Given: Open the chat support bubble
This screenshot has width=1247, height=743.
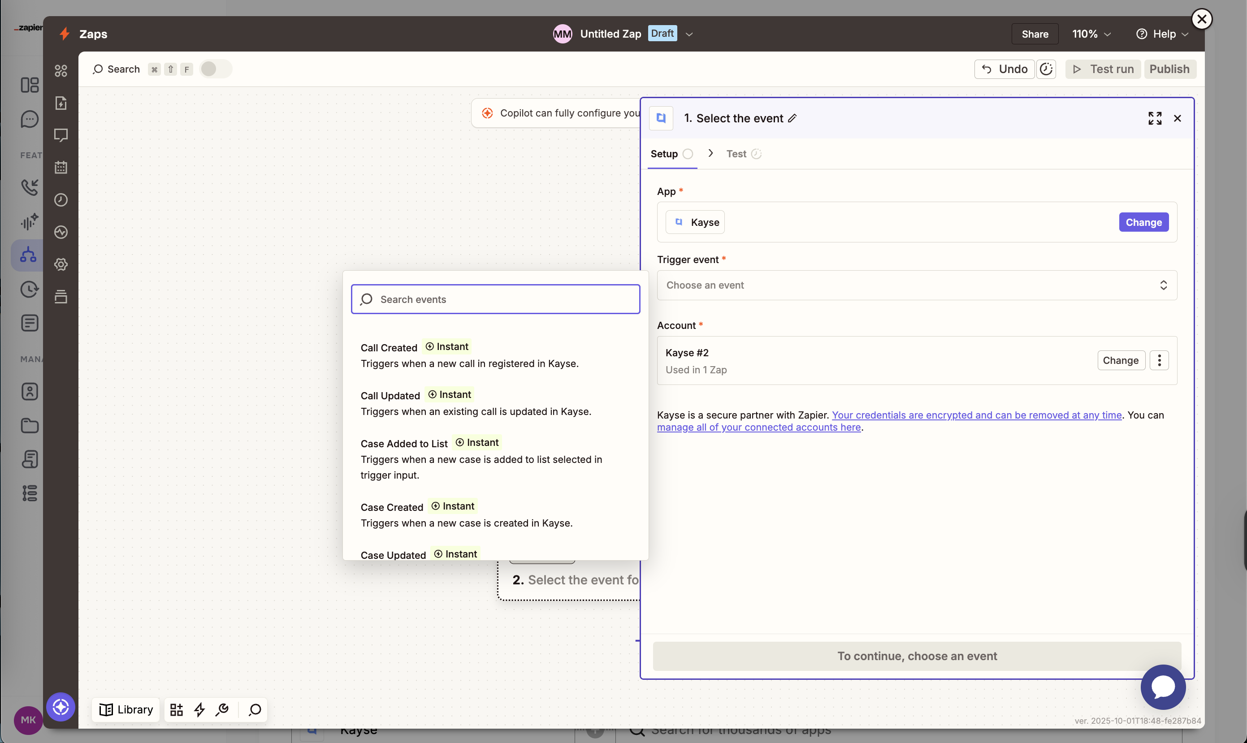Looking at the screenshot, I should pyautogui.click(x=1163, y=687).
